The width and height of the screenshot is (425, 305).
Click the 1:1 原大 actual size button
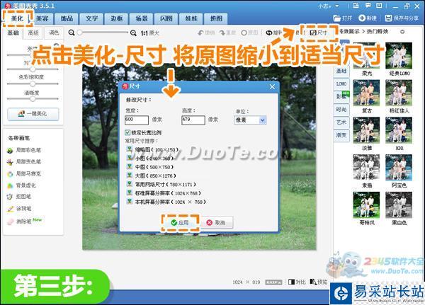coord(150,33)
